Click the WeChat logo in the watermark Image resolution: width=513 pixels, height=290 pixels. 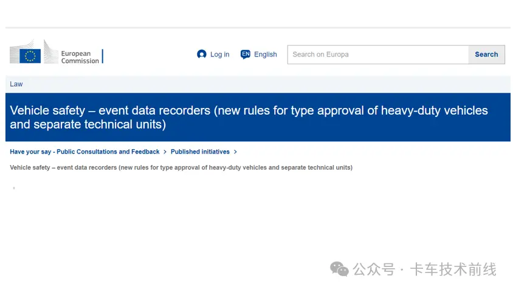[x=339, y=269]
